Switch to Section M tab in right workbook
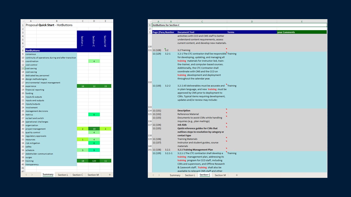 [x=220, y=175]
